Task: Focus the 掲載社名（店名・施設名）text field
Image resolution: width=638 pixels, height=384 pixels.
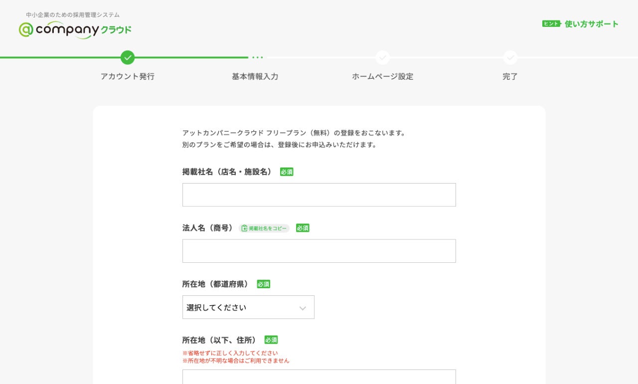Action: tap(319, 195)
